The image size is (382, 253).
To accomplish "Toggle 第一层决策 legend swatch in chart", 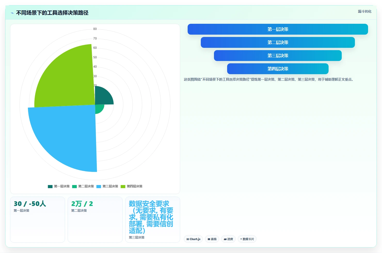I will pyautogui.click(x=50, y=186).
